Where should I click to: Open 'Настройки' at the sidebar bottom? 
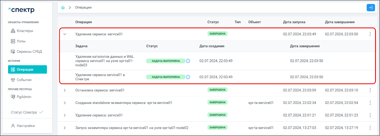coord(26,126)
